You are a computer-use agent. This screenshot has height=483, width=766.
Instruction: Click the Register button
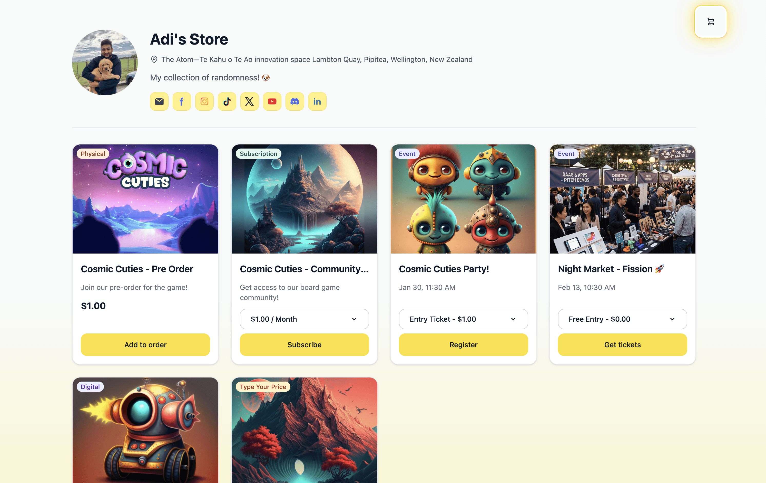[x=463, y=344]
